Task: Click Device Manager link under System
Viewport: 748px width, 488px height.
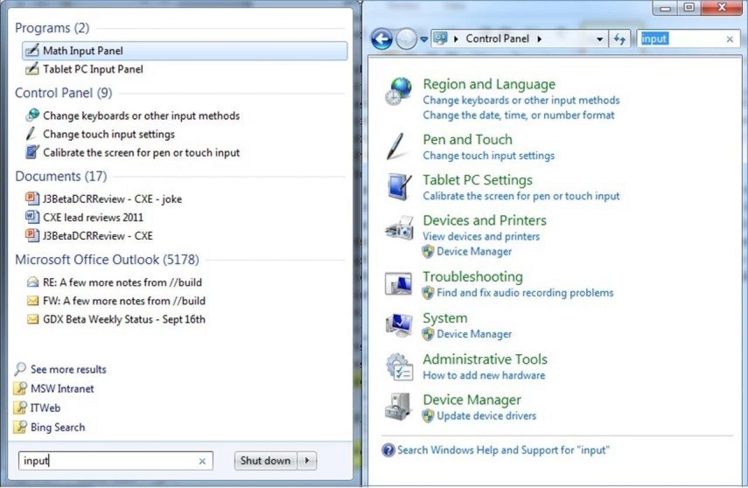Action: click(474, 334)
